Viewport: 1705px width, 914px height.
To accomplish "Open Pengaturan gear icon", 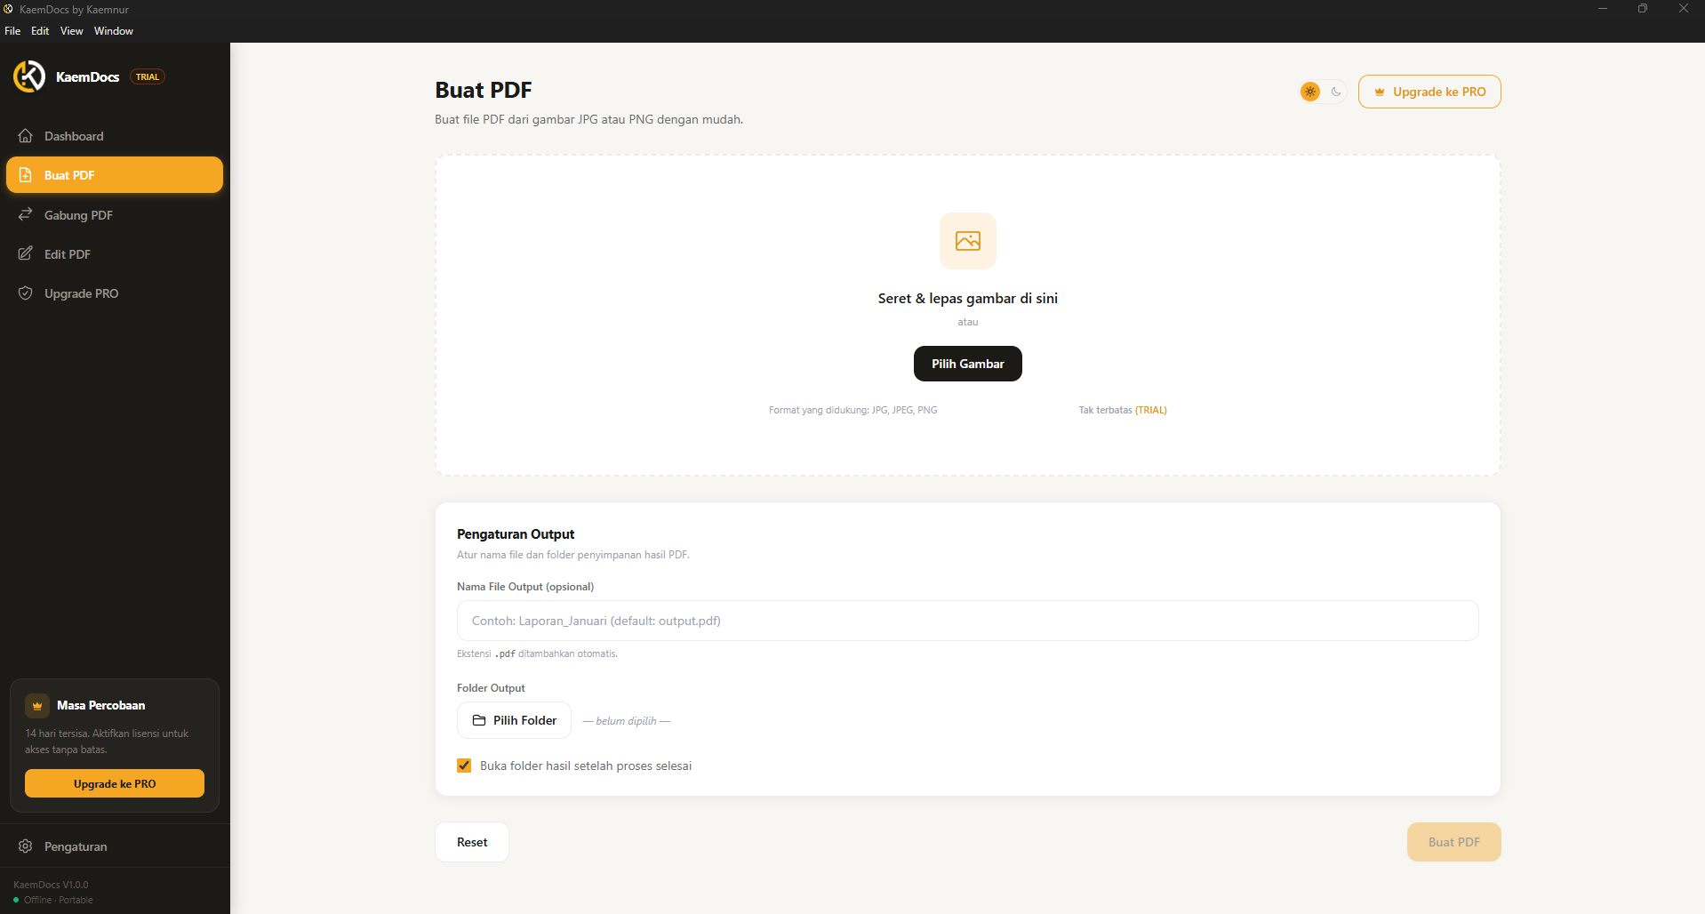I will click(26, 846).
